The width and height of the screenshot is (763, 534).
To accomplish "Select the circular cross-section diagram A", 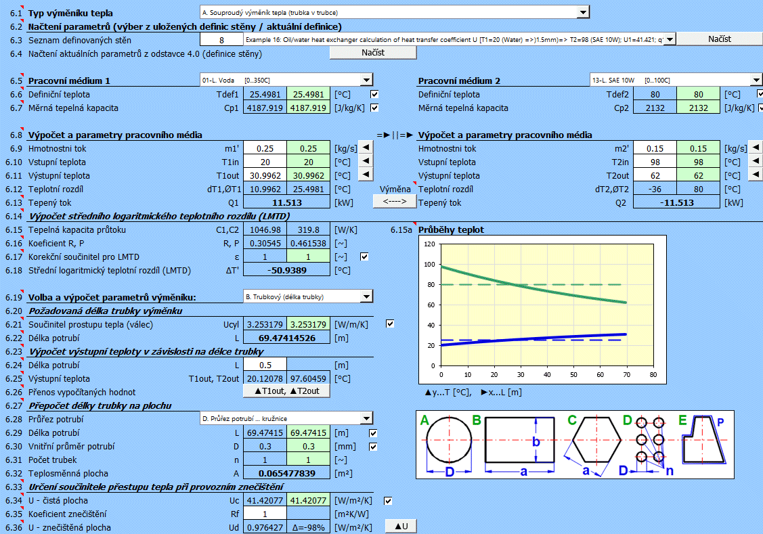I will (x=449, y=439).
